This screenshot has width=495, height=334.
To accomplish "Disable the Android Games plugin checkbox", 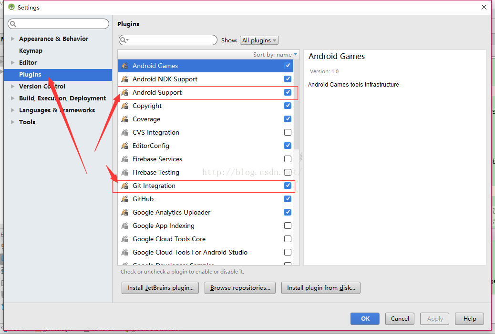I will pyautogui.click(x=288, y=66).
